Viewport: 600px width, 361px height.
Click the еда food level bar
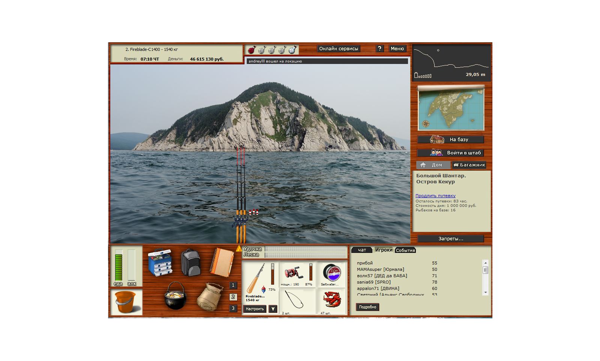(x=118, y=265)
